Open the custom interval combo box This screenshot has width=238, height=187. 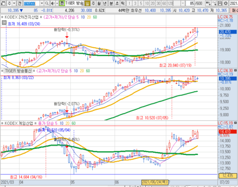179,3
